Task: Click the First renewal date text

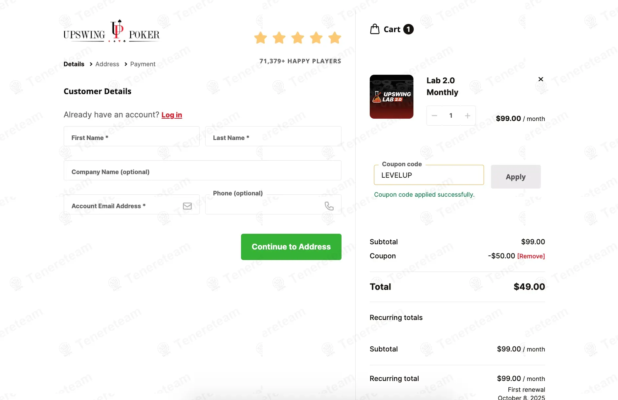Action: point(521,393)
